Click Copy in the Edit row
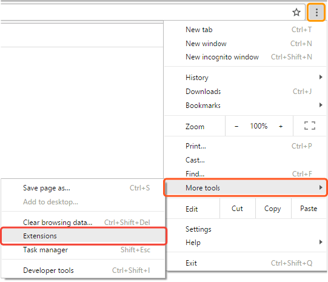This screenshot has width=328, height=282. pyautogui.click(x=273, y=209)
